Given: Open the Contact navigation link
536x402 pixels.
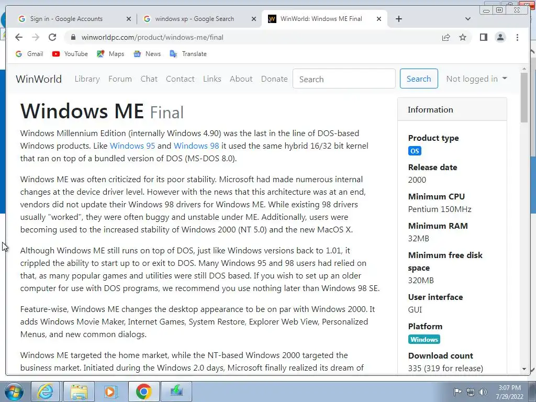Looking at the screenshot, I should (180, 79).
